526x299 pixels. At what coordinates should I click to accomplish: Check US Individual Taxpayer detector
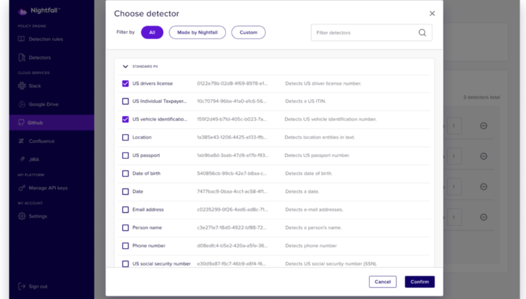125,101
